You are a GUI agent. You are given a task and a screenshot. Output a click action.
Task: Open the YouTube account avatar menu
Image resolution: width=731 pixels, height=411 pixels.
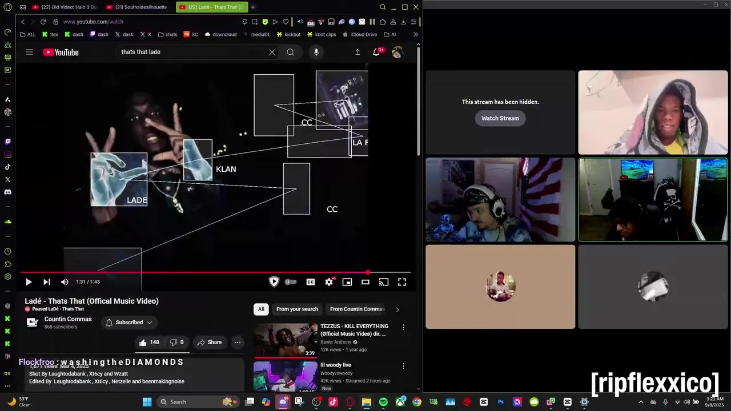(x=397, y=52)
